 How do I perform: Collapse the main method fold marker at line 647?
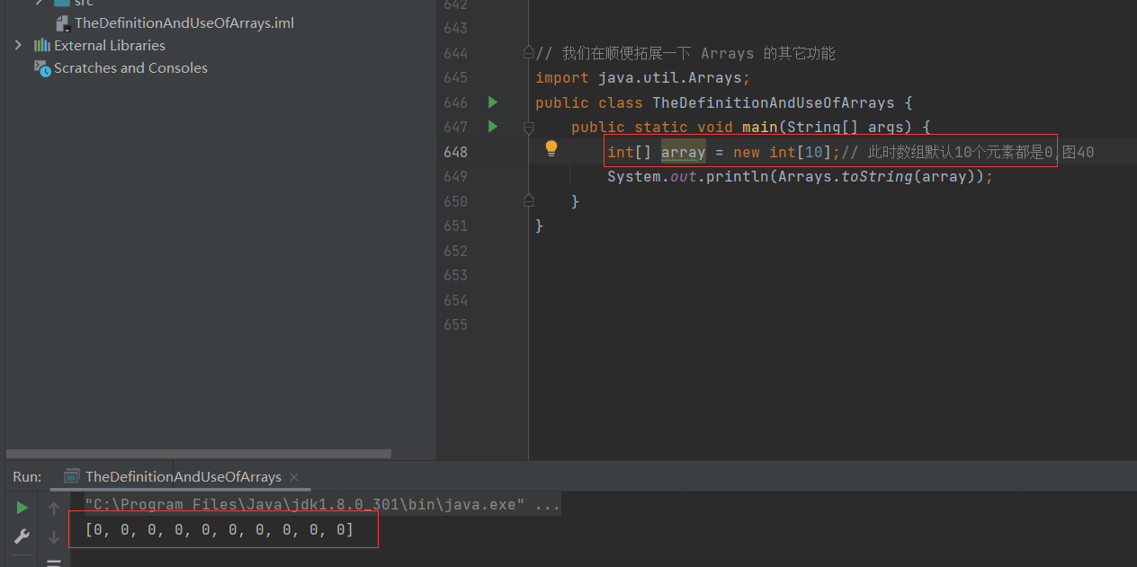pyautogui.click(x=529, y=128)
